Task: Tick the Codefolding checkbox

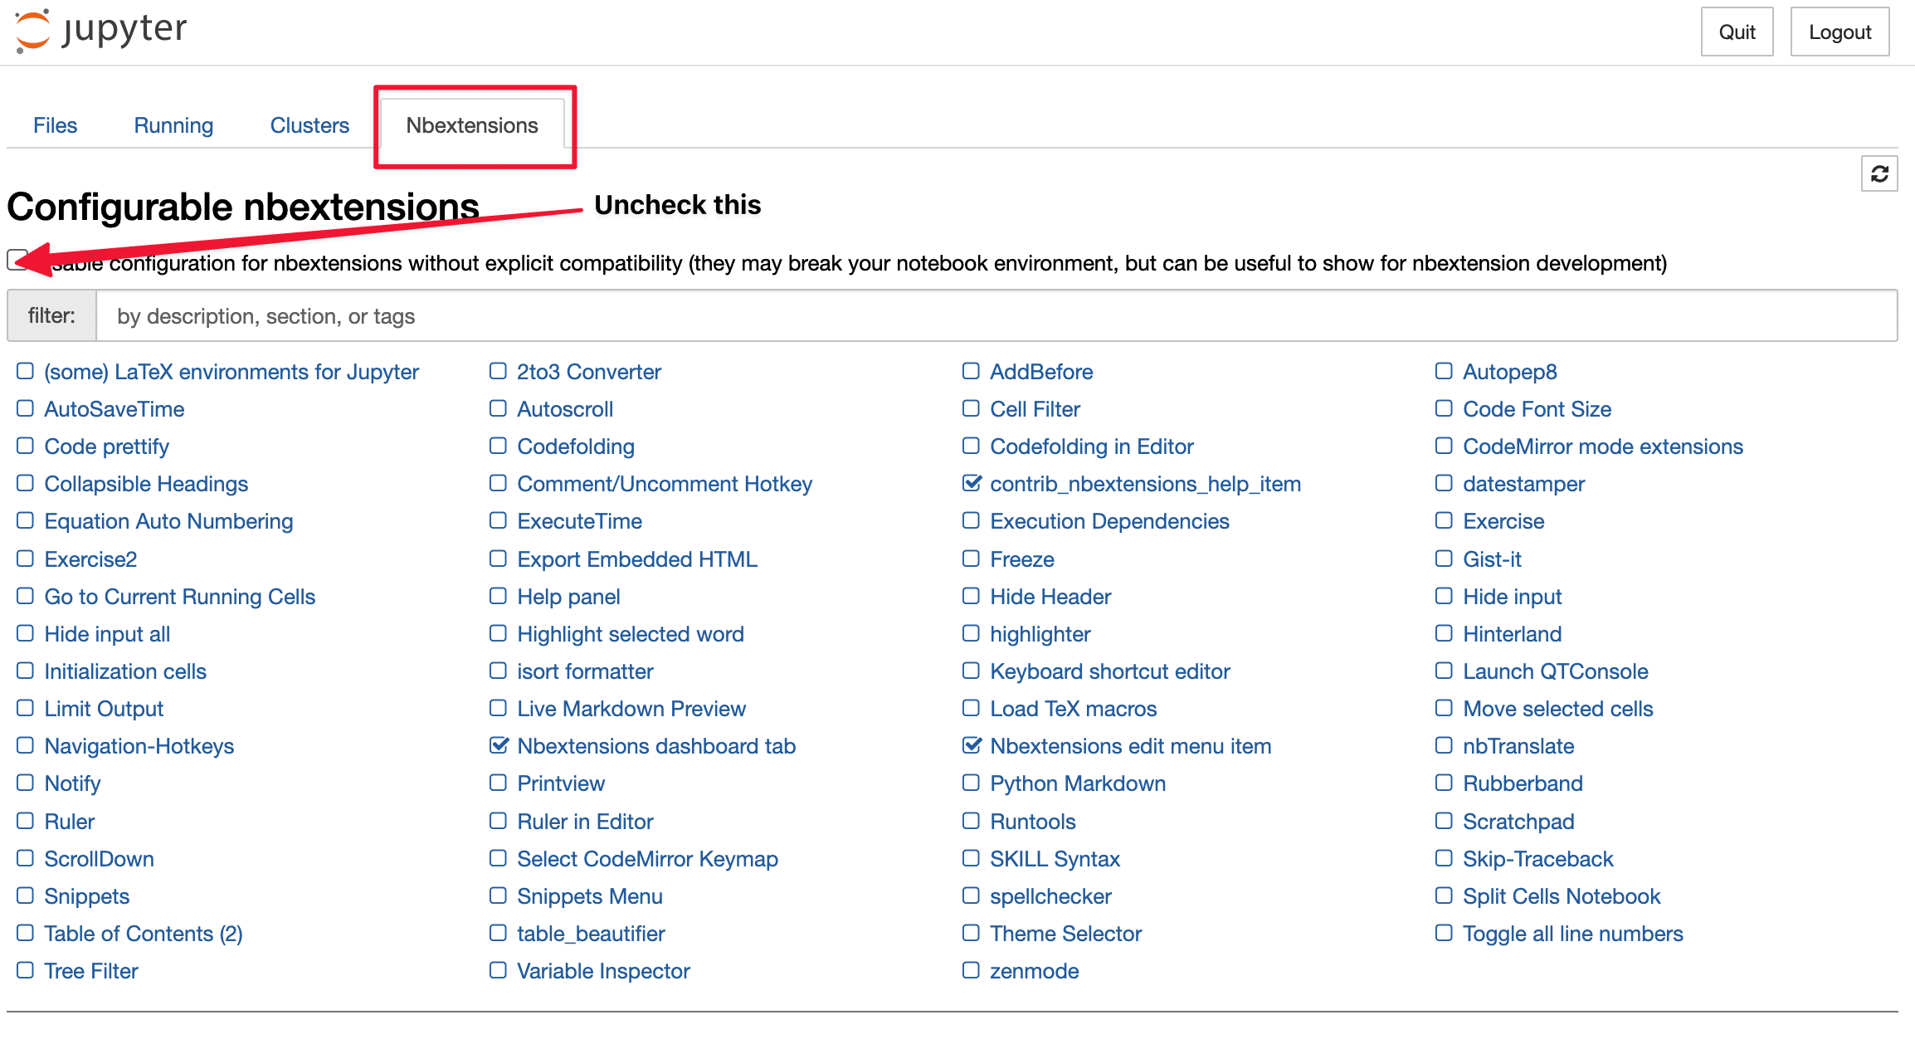Action: pyautogui.click(x=498, y=446)
